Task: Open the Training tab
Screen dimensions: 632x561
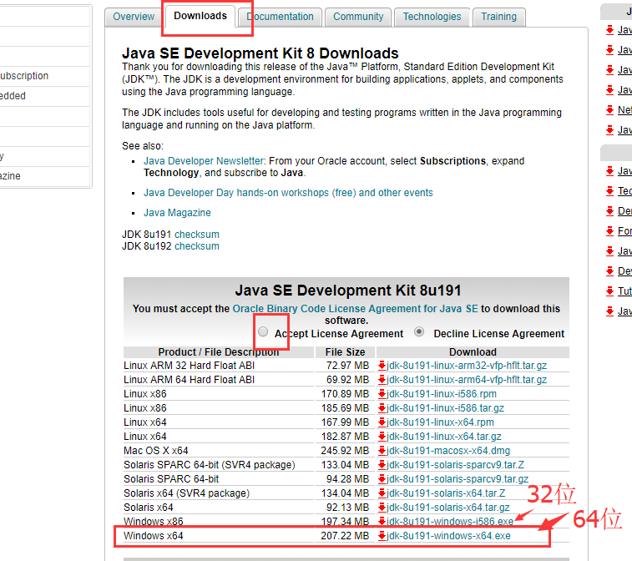Action: pos(498,17)
